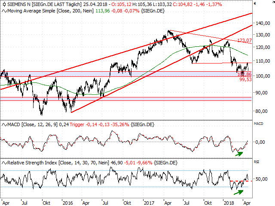Click the 0,00 level on MACD axis

[x=260, y=142]
